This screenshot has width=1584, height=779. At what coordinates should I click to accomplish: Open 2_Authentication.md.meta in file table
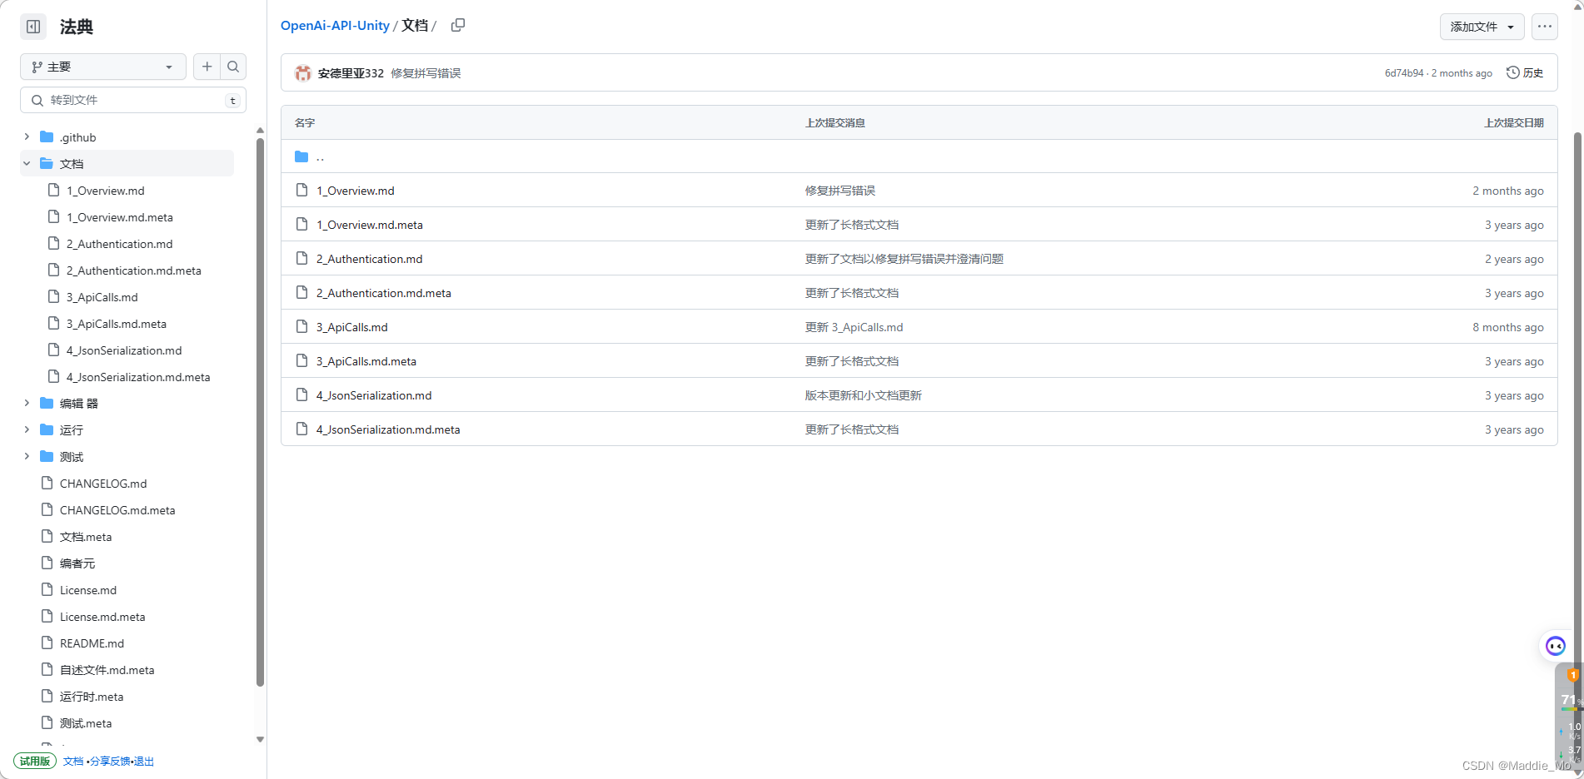(384, 293)
